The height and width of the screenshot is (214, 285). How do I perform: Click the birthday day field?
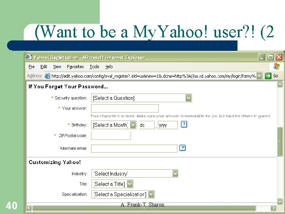click(x=147, y=125)
